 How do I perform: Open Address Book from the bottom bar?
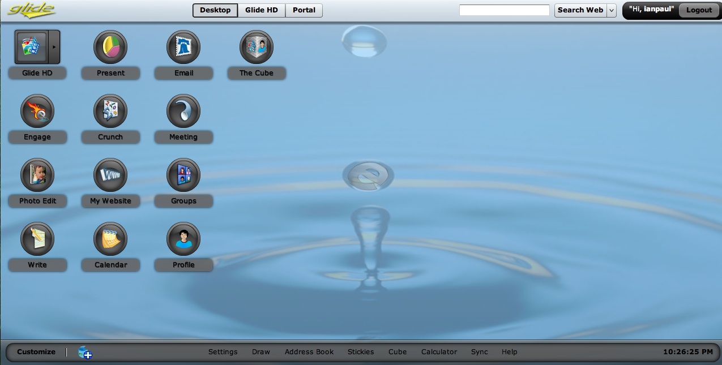pos(309,352)
